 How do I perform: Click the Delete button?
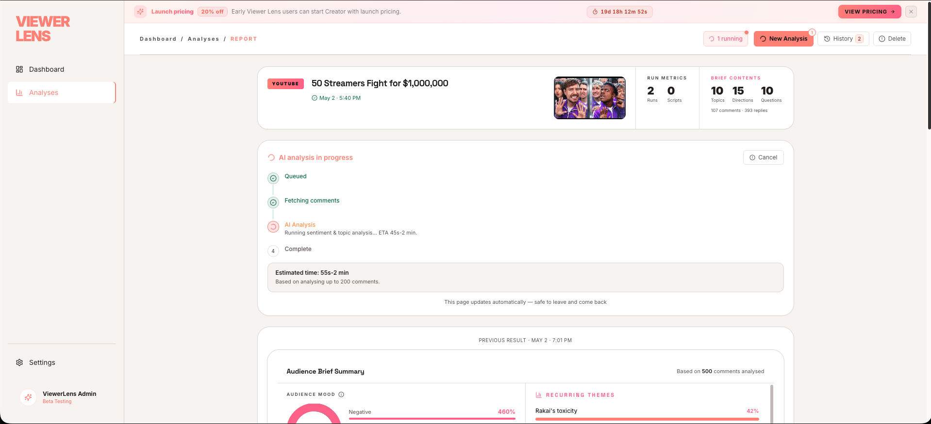[x=892, y=39]
